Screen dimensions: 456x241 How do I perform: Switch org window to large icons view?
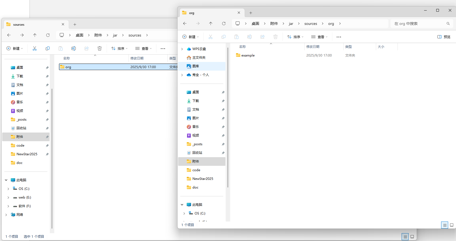pos(452,225)
